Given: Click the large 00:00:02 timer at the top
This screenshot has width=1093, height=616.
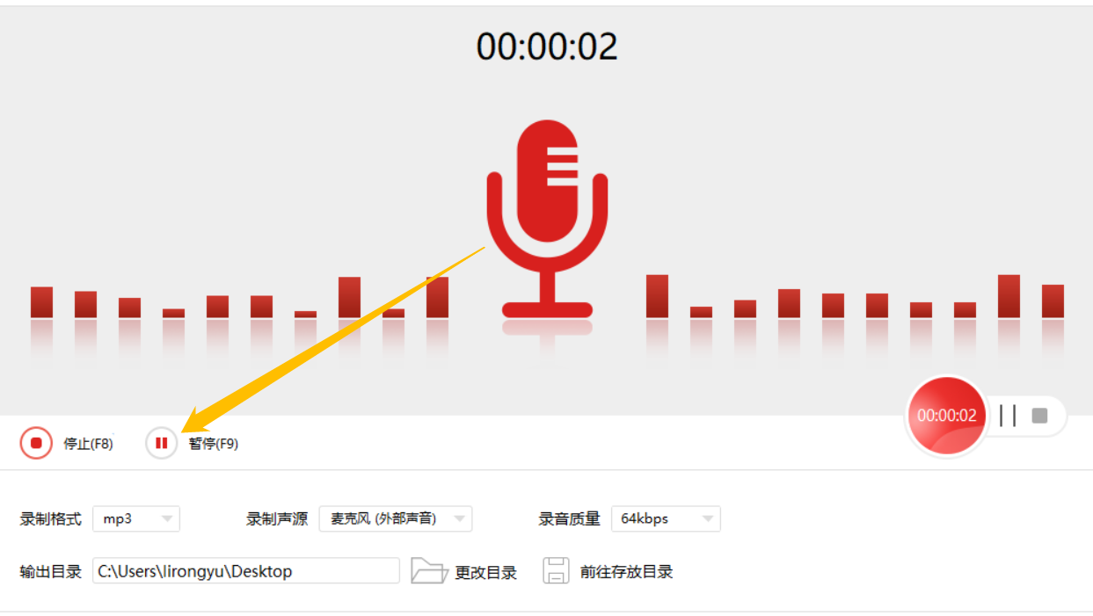Looking at the screenshot, I should [x=547, y=47].
